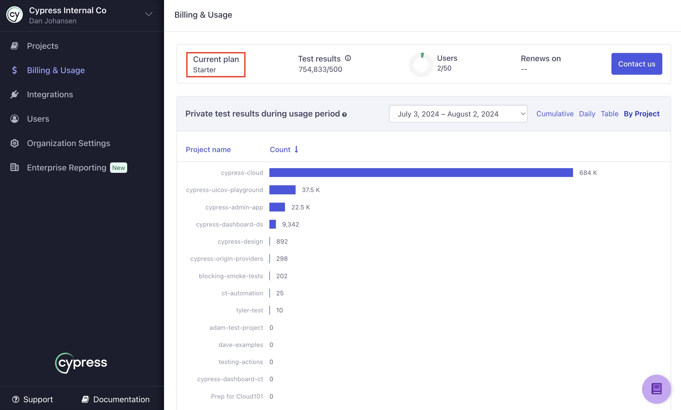
Task: Select the Table view option
Action: click(609, 114)
